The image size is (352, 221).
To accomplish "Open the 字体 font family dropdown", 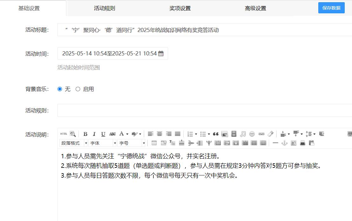I will pos(102,143).
